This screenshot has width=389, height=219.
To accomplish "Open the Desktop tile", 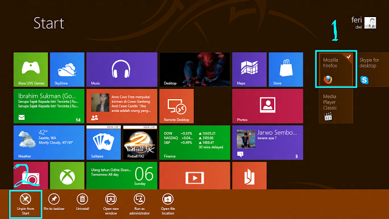I will (x=194, y=69).
